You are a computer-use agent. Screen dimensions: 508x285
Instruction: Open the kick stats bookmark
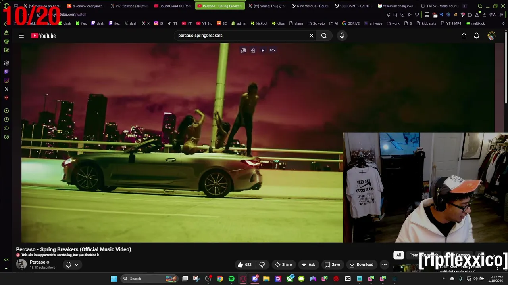[x=426, y=23]
